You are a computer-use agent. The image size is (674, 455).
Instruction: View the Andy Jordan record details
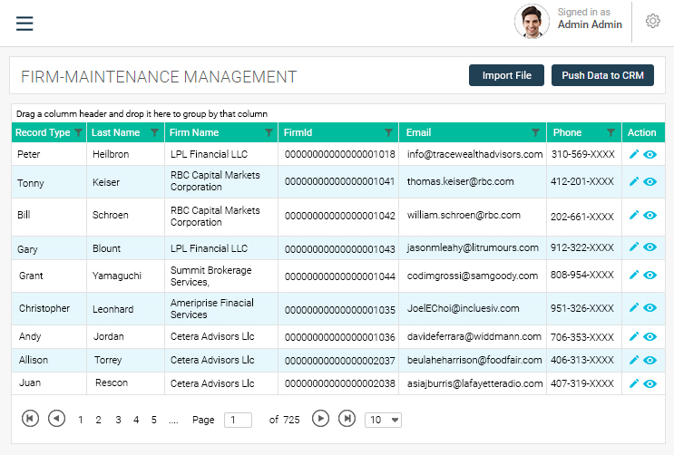coord(650,336)
